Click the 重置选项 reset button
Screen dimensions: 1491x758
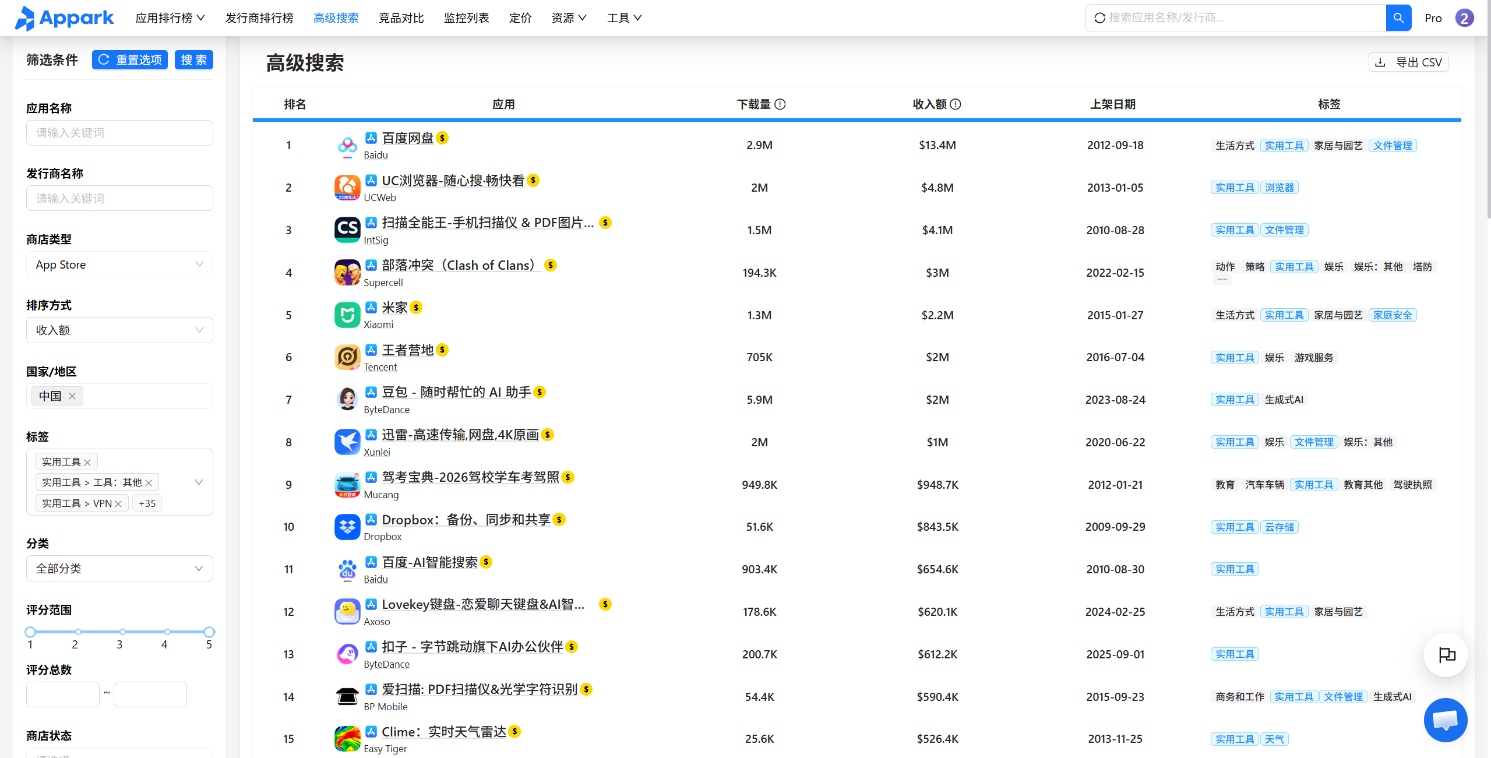(x=130, y=60)
